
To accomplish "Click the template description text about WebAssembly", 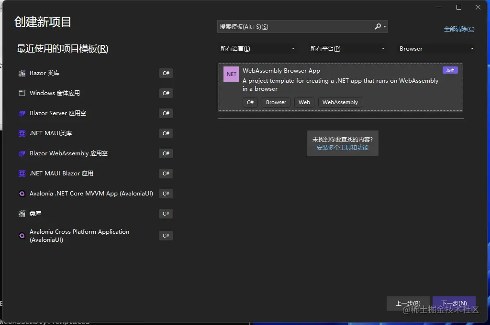I will (340, 85).
